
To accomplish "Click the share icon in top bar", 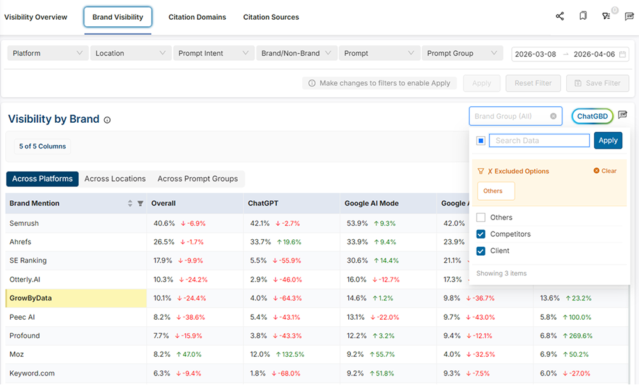I will pyautogui.click(x=560, y=16).
